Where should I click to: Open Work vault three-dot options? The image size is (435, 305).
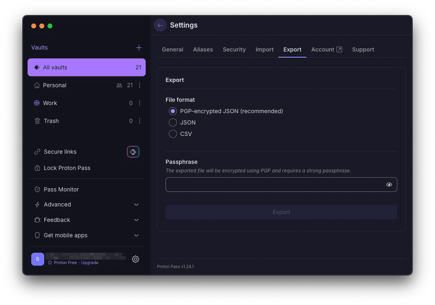pyautogui.click(x=140, y=103)
